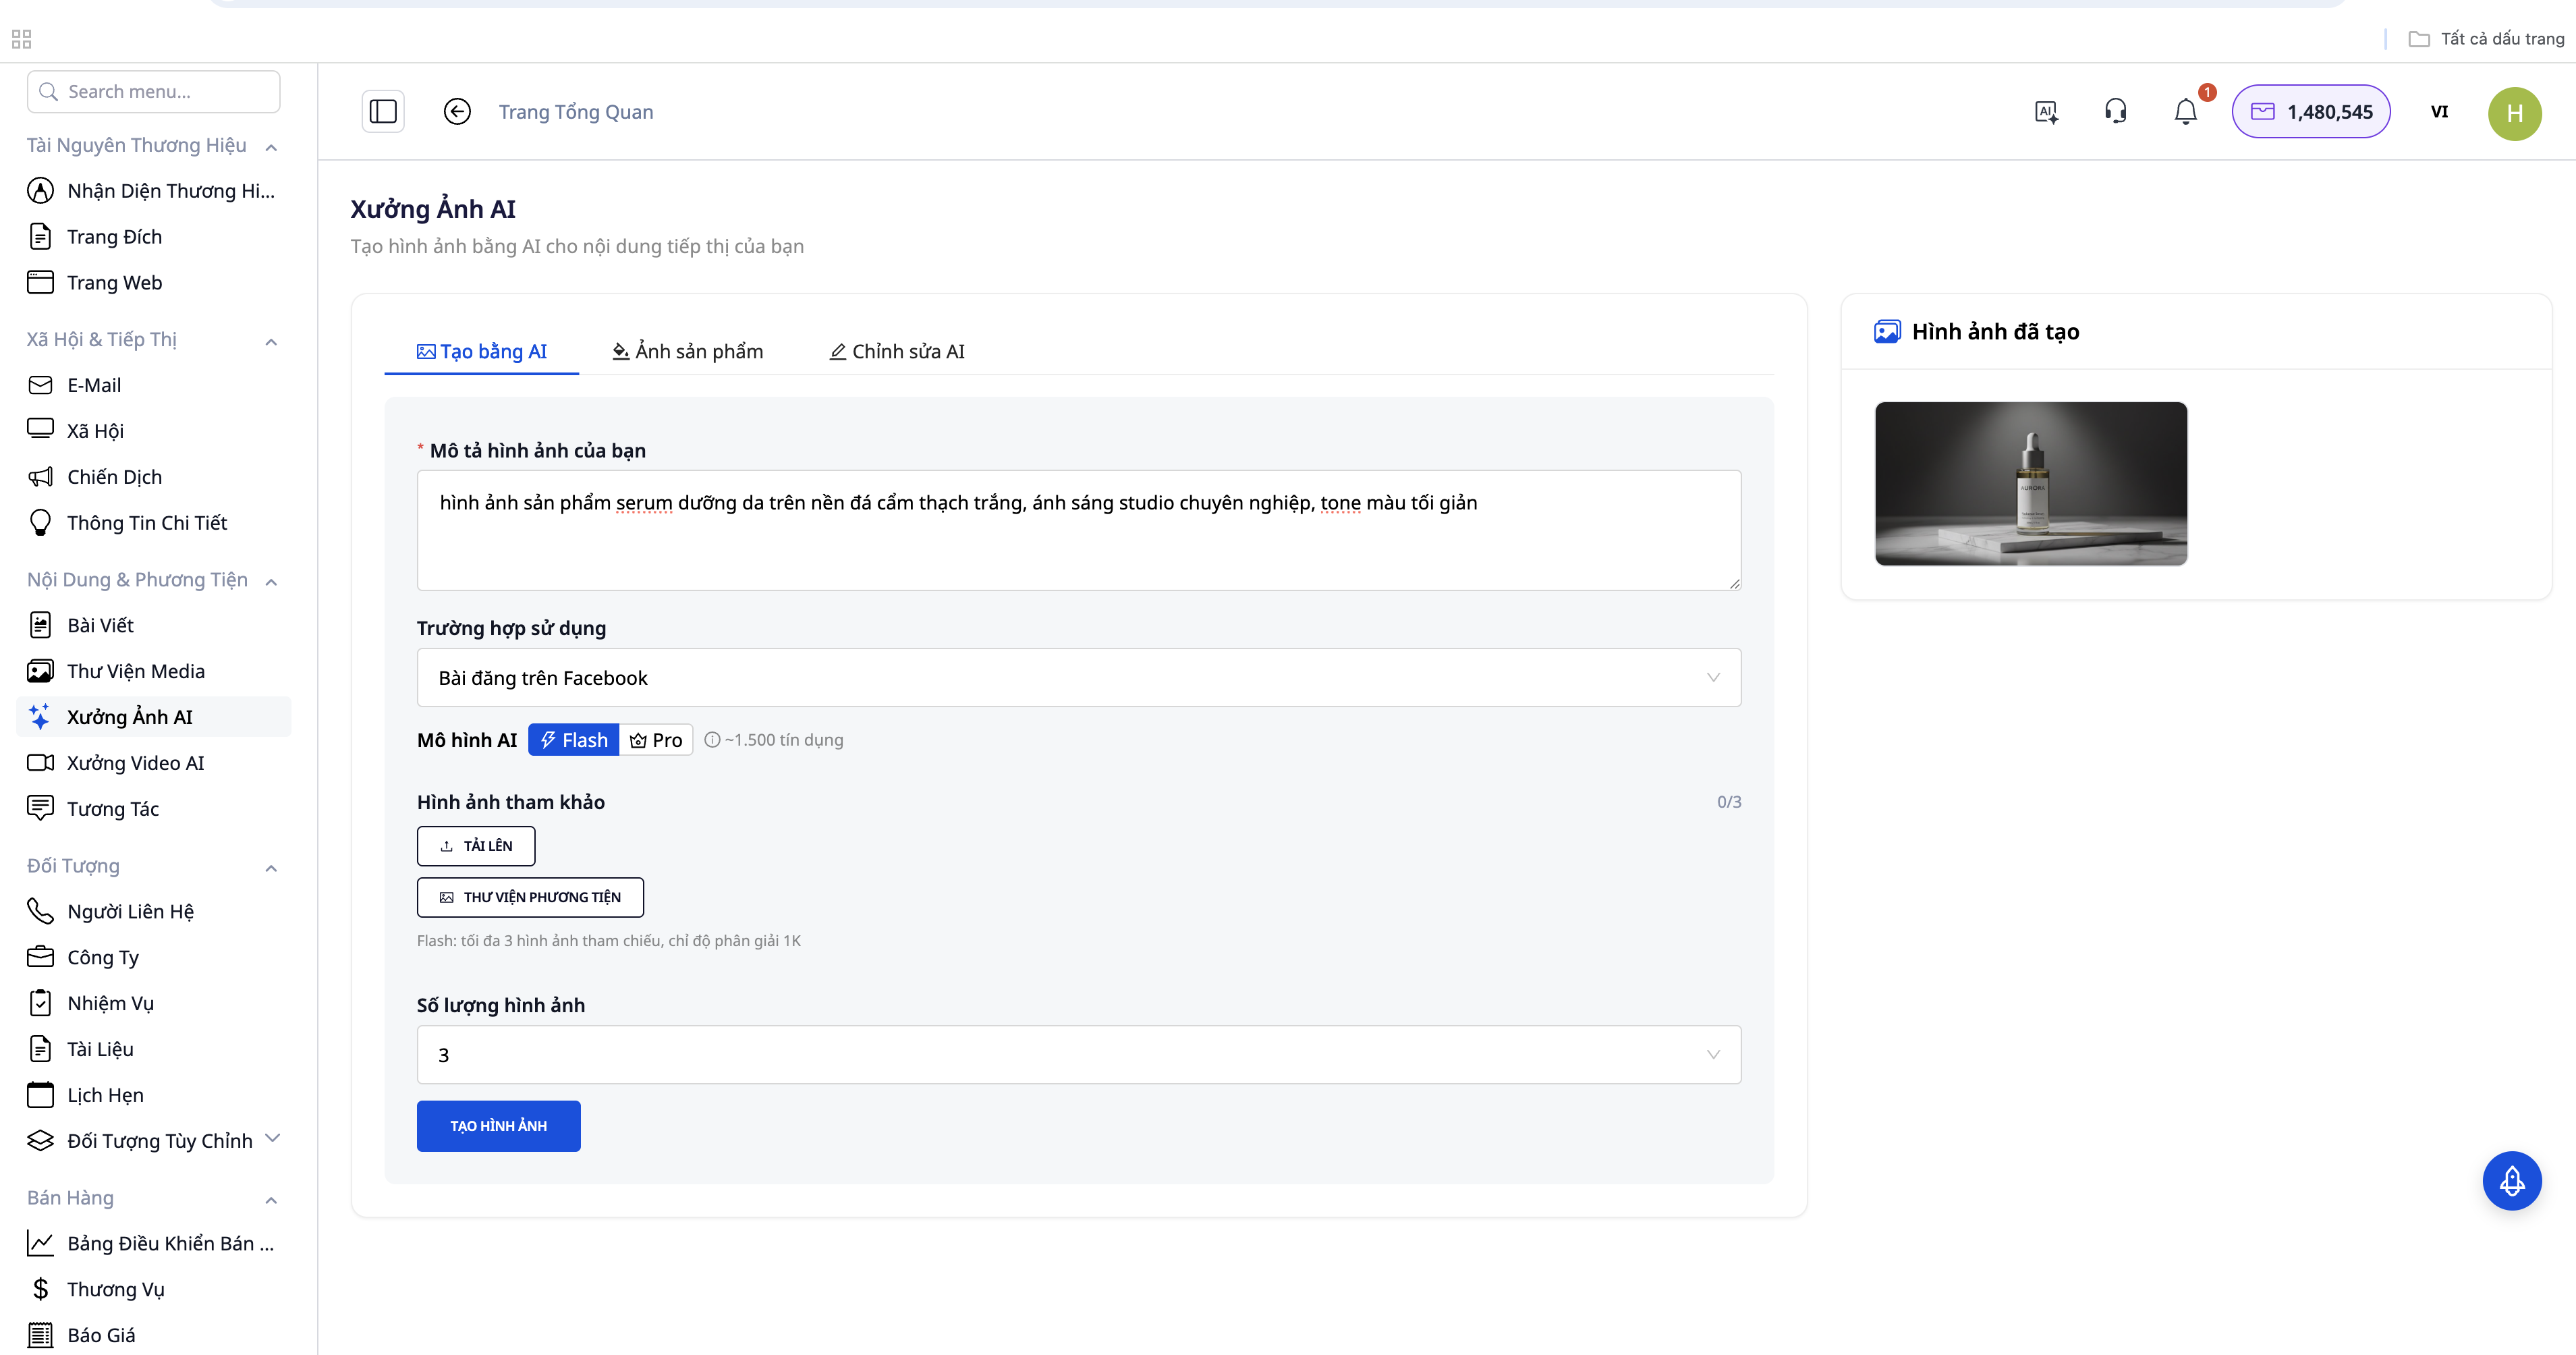Click the user avatar H
The width and height of the screenshot is (2576, 1355).
point(2514,113)
